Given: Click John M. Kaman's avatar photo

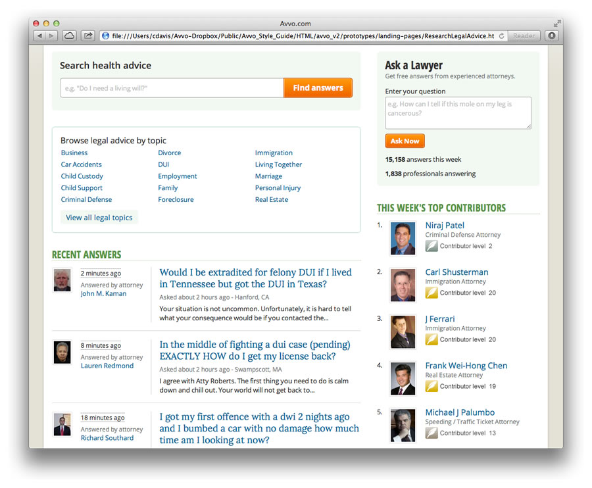Looking at the screenshot, I should tap(62, 280).
